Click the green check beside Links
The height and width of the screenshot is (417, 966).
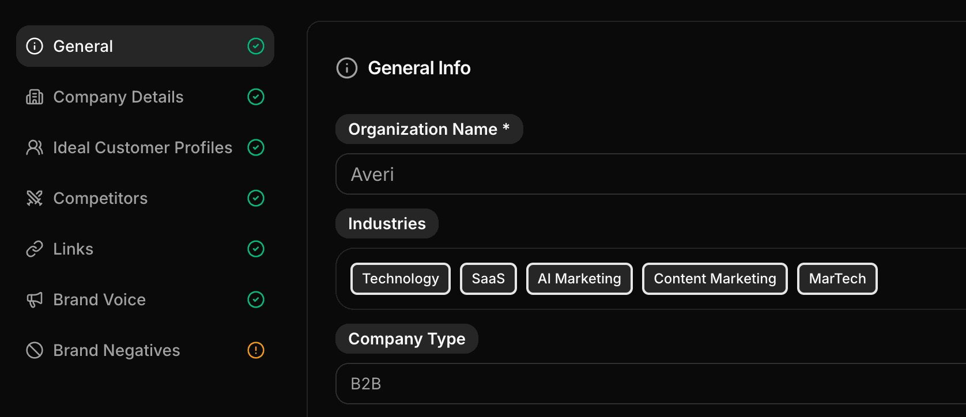[x=256, y=249]
